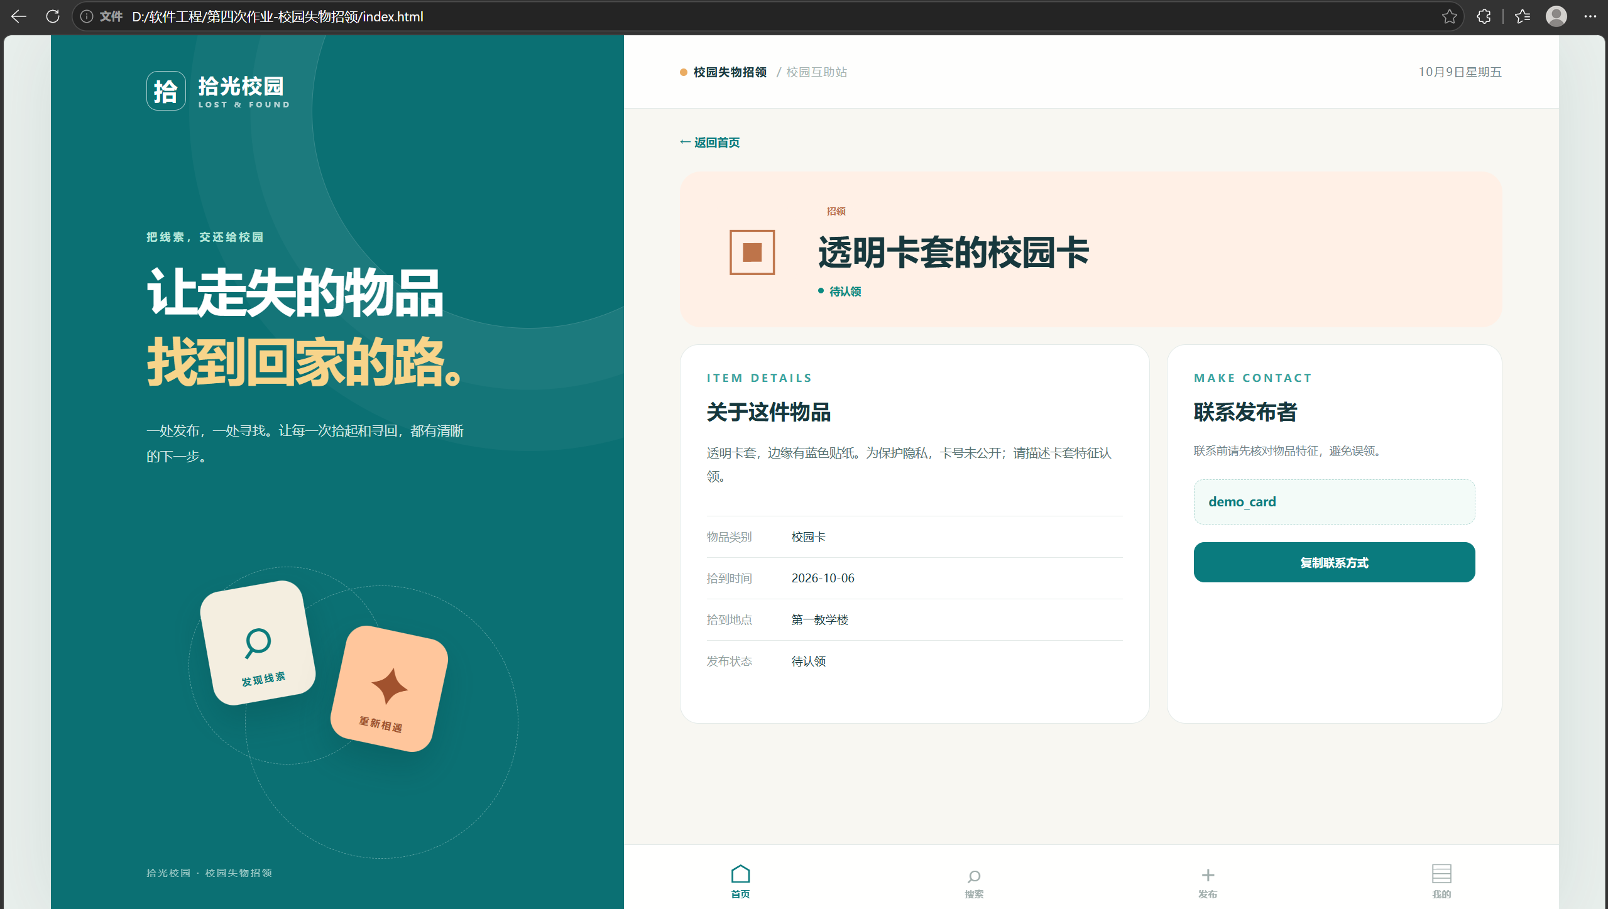Viewport: 1608px width, 909px height.
Task: Open browser settings and more menu
Action: tap(1590, 16)
